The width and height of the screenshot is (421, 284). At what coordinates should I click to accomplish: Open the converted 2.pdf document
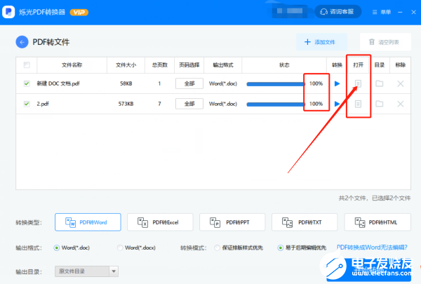[x=358, y=104]
